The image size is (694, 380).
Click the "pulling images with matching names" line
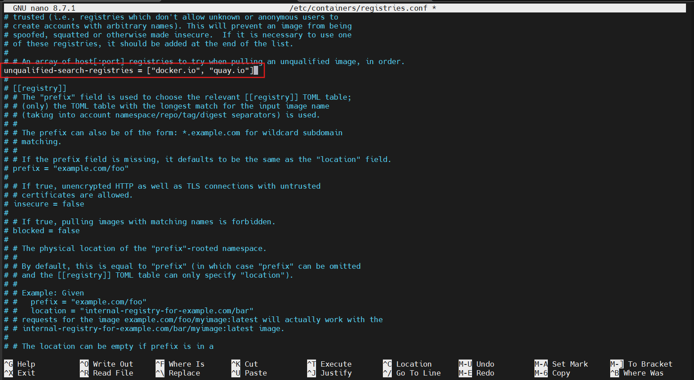click(x=140, y=222)
